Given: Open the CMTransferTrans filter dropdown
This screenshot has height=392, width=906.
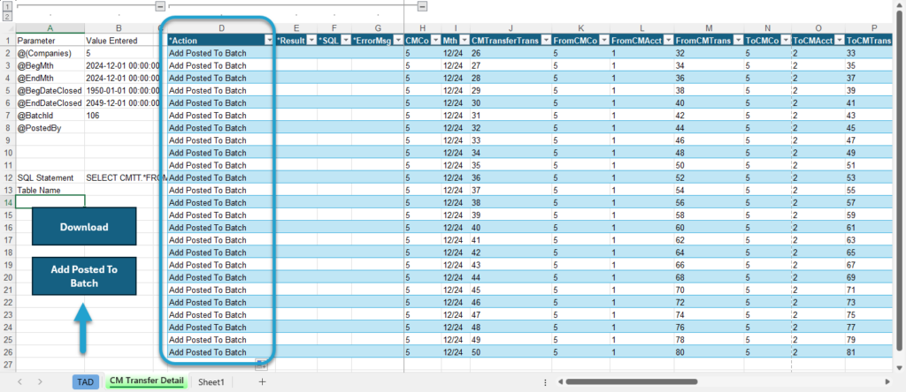Looking at the screenshot, I should click(x=545, y=41).
